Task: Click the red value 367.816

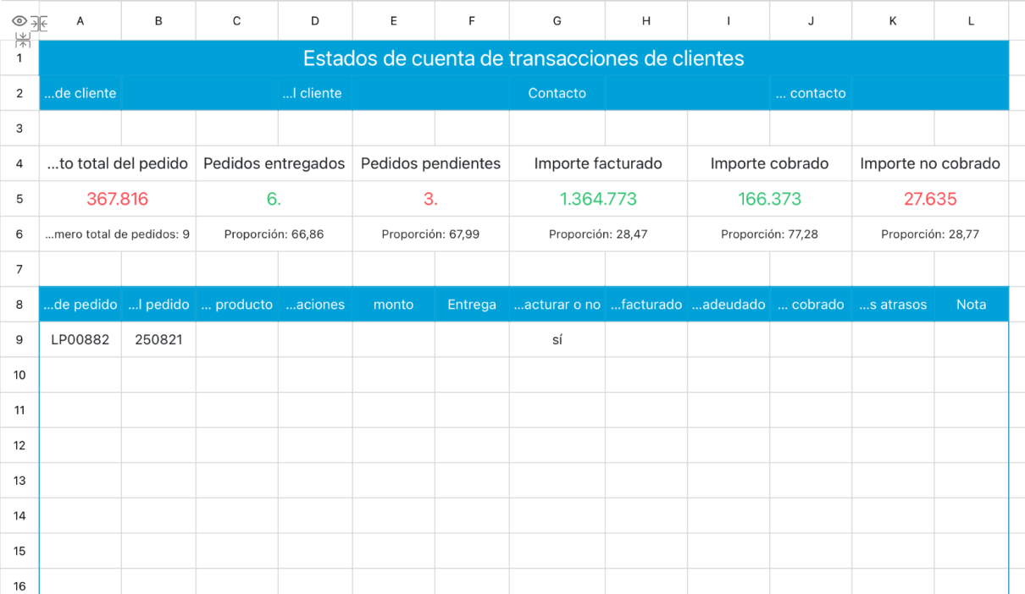Action: [x=118, y=199]
